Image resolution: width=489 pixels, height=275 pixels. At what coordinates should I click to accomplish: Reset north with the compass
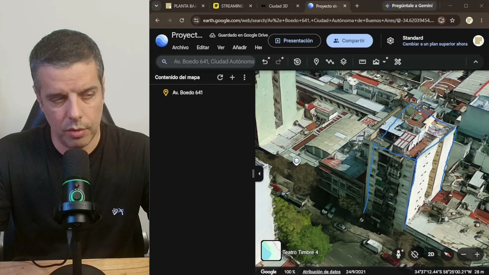tap(447, 254)
